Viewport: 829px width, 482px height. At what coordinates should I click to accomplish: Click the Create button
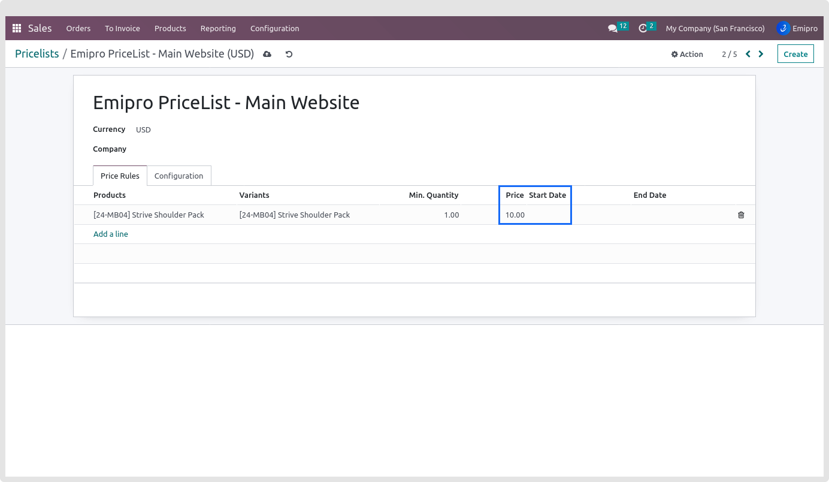click(795, 54)
